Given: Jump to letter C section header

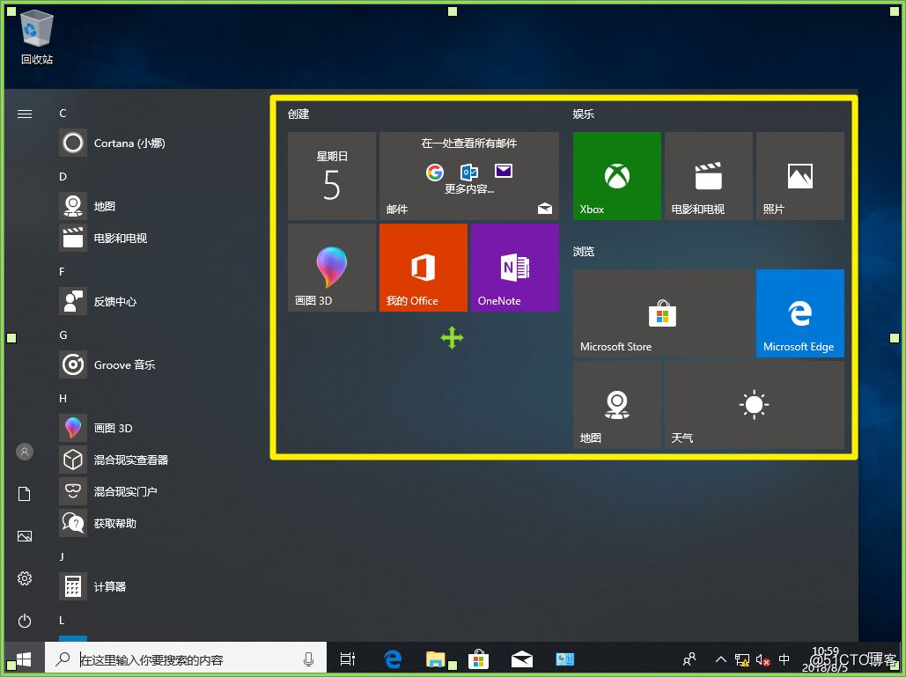Looking at the screenshot, I should 63,114.
